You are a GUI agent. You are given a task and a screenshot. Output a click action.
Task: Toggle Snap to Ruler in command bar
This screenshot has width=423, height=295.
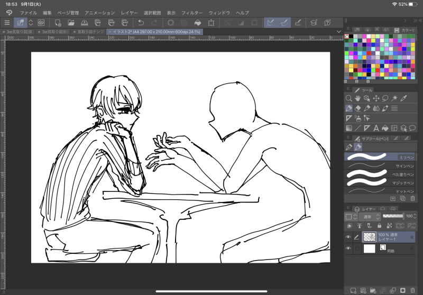(x=271, y=23)
